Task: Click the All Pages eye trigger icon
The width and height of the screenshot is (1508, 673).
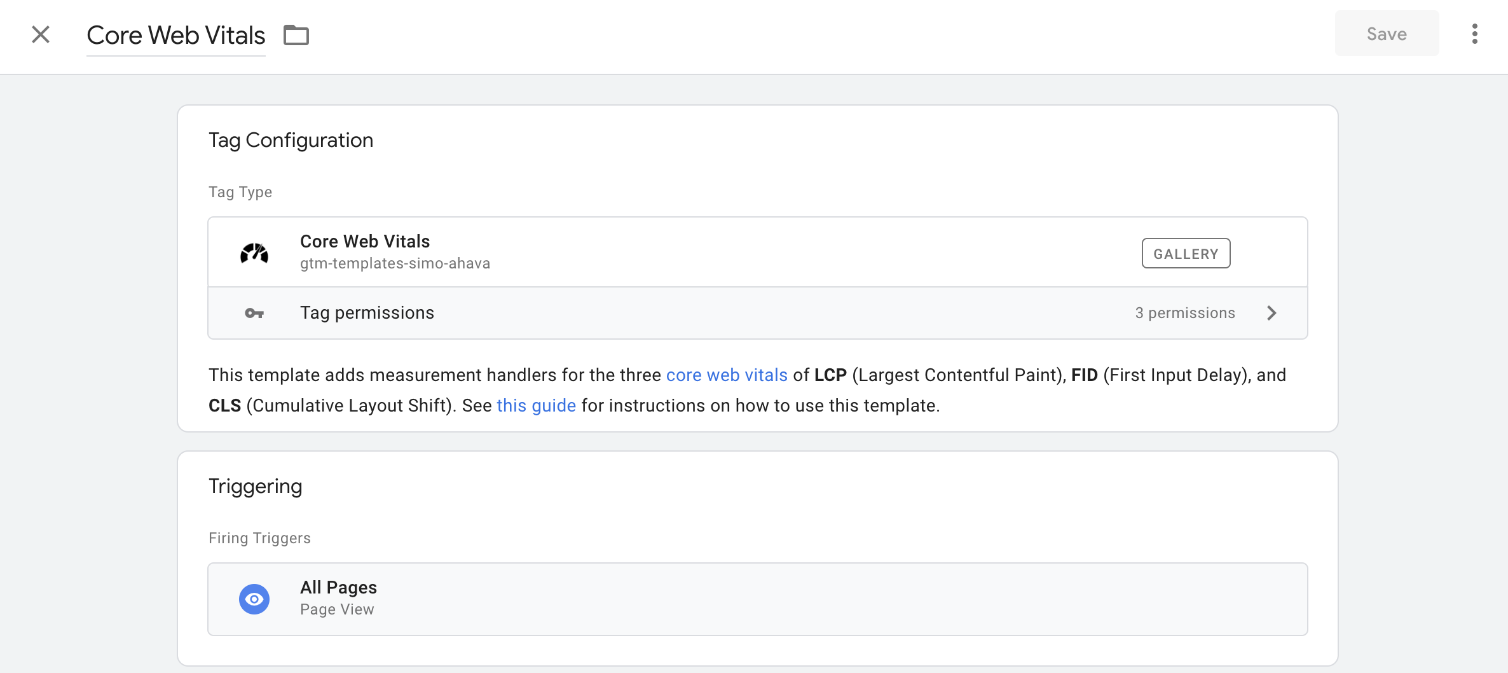Action: 254,599
